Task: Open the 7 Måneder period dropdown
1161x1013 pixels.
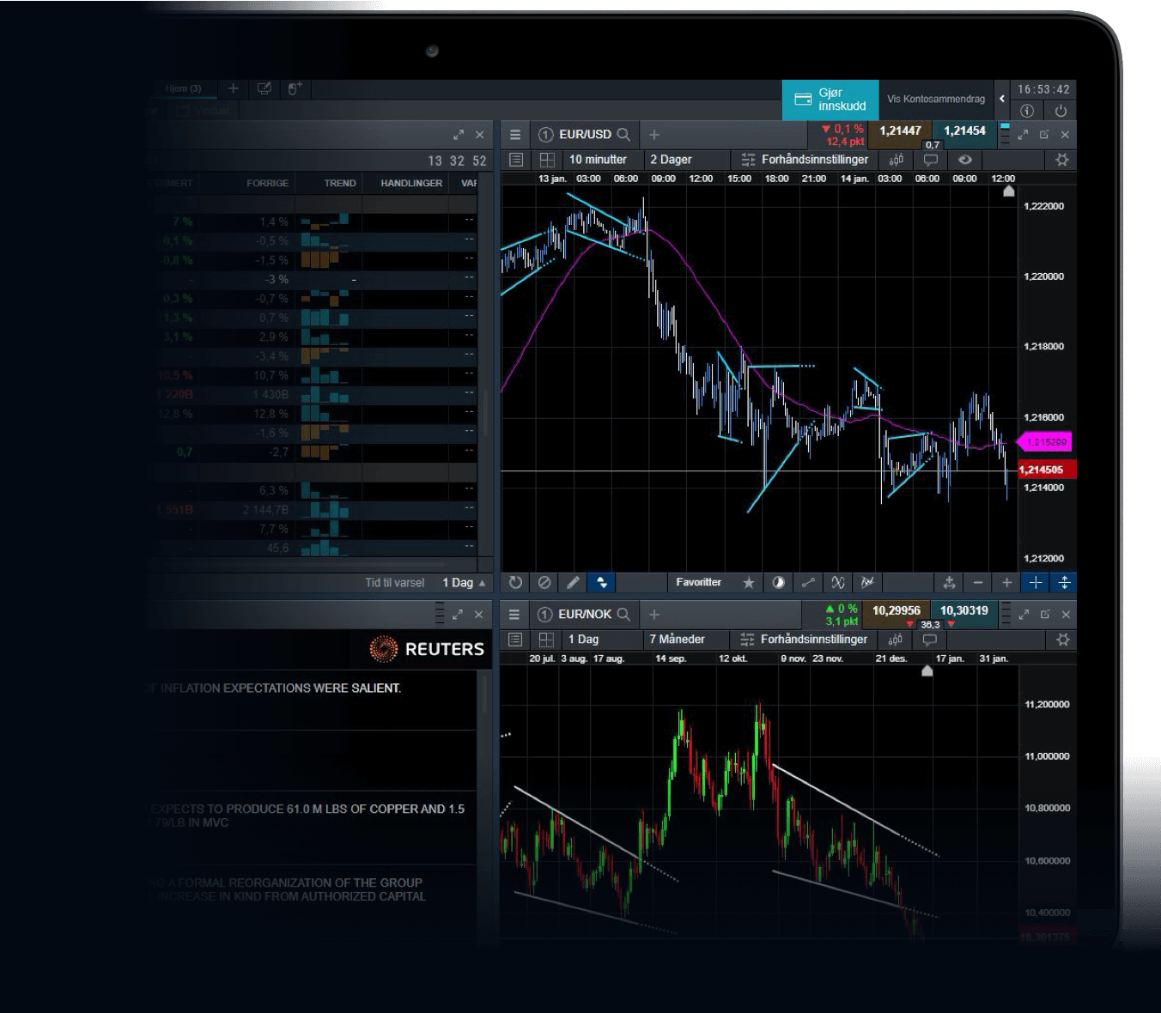Action: coord(677,640)
